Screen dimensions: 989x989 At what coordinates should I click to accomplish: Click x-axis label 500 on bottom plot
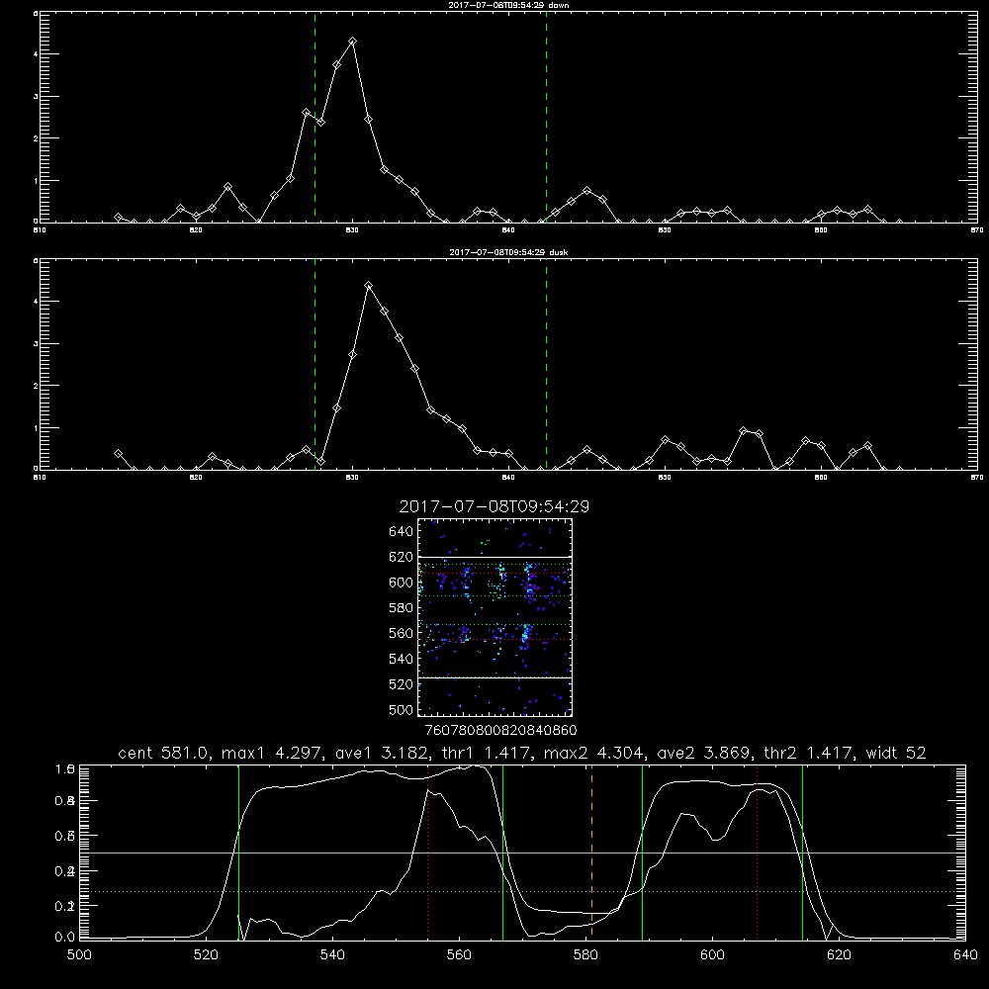point(79,955)
